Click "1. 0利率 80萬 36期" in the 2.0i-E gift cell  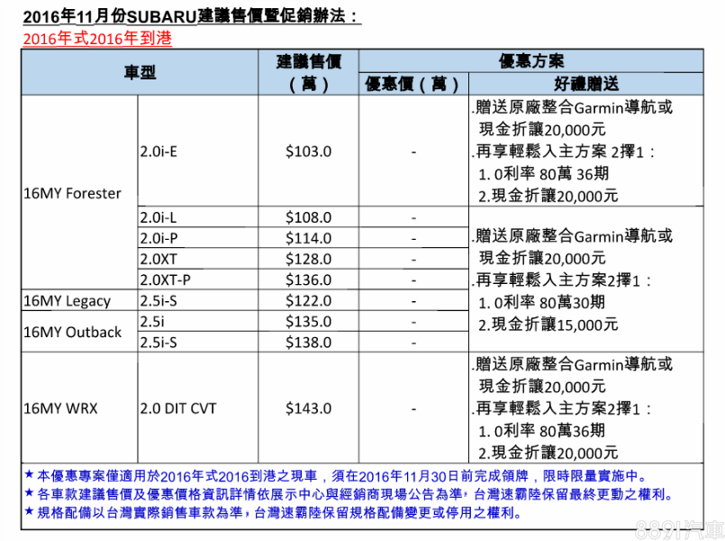tap(544, 174)
